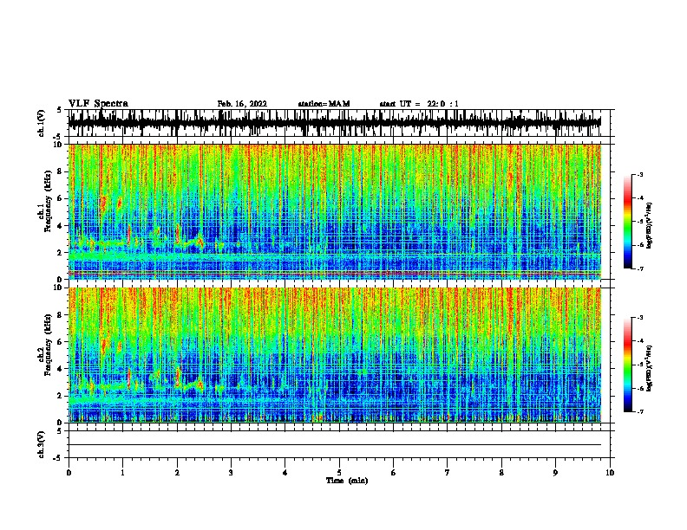Image resolution: width=687 pixels, height=530 pixels.
Task: Click the "10" tick on the time axis
Action: [x=610, y=473]
